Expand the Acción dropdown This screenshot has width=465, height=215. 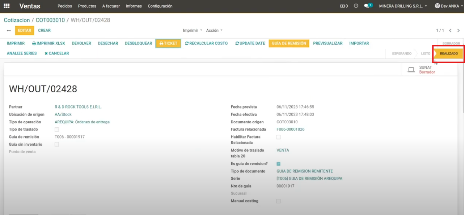click(x=214, y=31)
